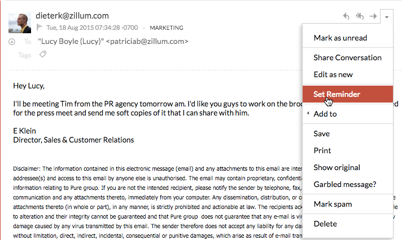Expand the Add to submenu
402x240 pixels.
coord(325,114)
